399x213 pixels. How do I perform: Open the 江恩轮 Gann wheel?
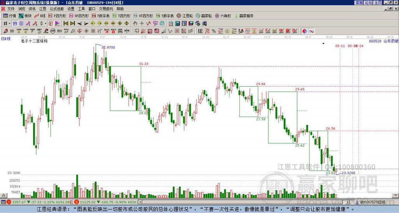point(185,16)
